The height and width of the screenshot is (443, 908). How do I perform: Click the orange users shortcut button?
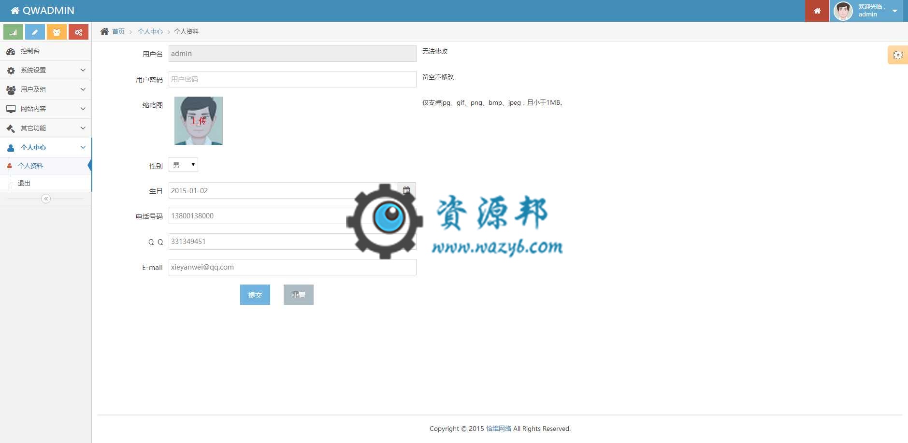57,32
